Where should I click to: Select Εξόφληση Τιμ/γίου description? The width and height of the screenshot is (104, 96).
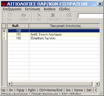click(x=43, y=38)
